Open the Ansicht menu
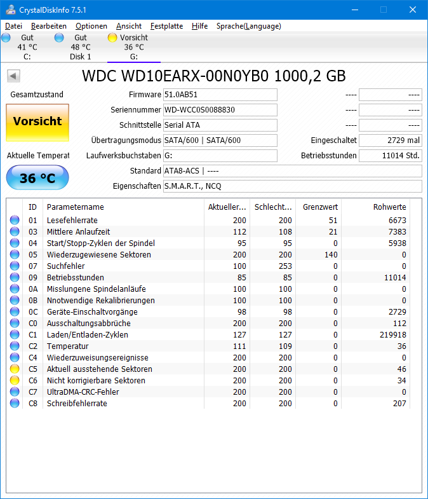 click(129, 26)
